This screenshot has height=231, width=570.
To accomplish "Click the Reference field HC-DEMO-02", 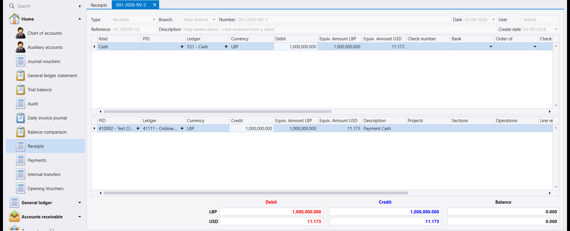I will pyautogui.click(x=134, y=29).
